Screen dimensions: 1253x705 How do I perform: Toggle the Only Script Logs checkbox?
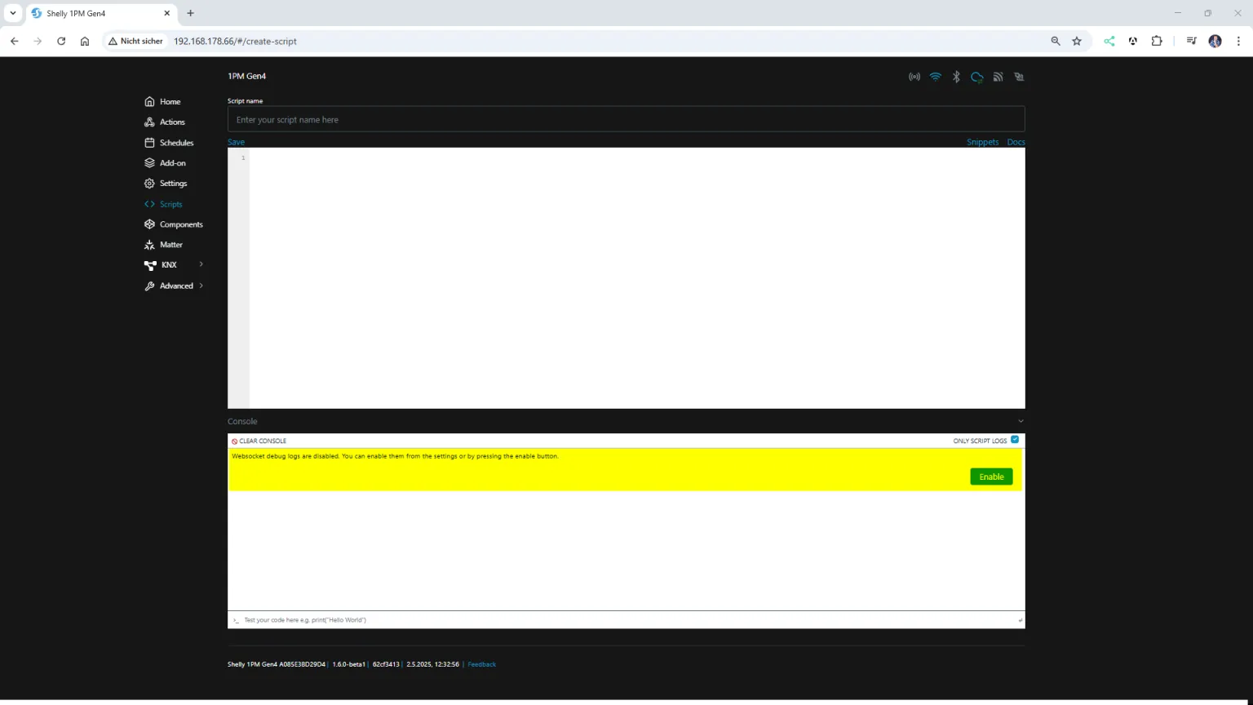pos(1014,440)
